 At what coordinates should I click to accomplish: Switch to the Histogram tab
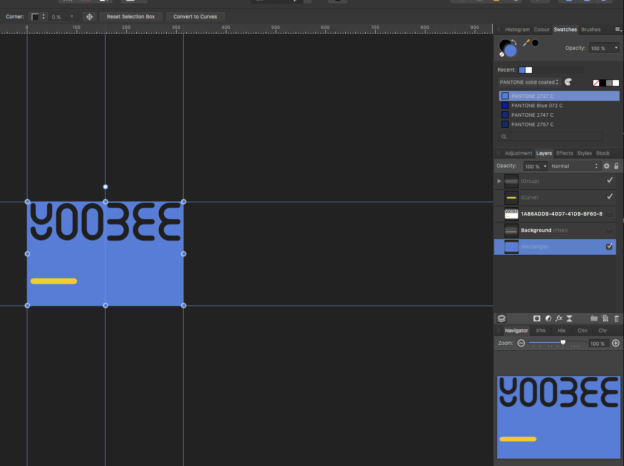point(517,29)
